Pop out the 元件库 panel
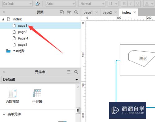 4,72
